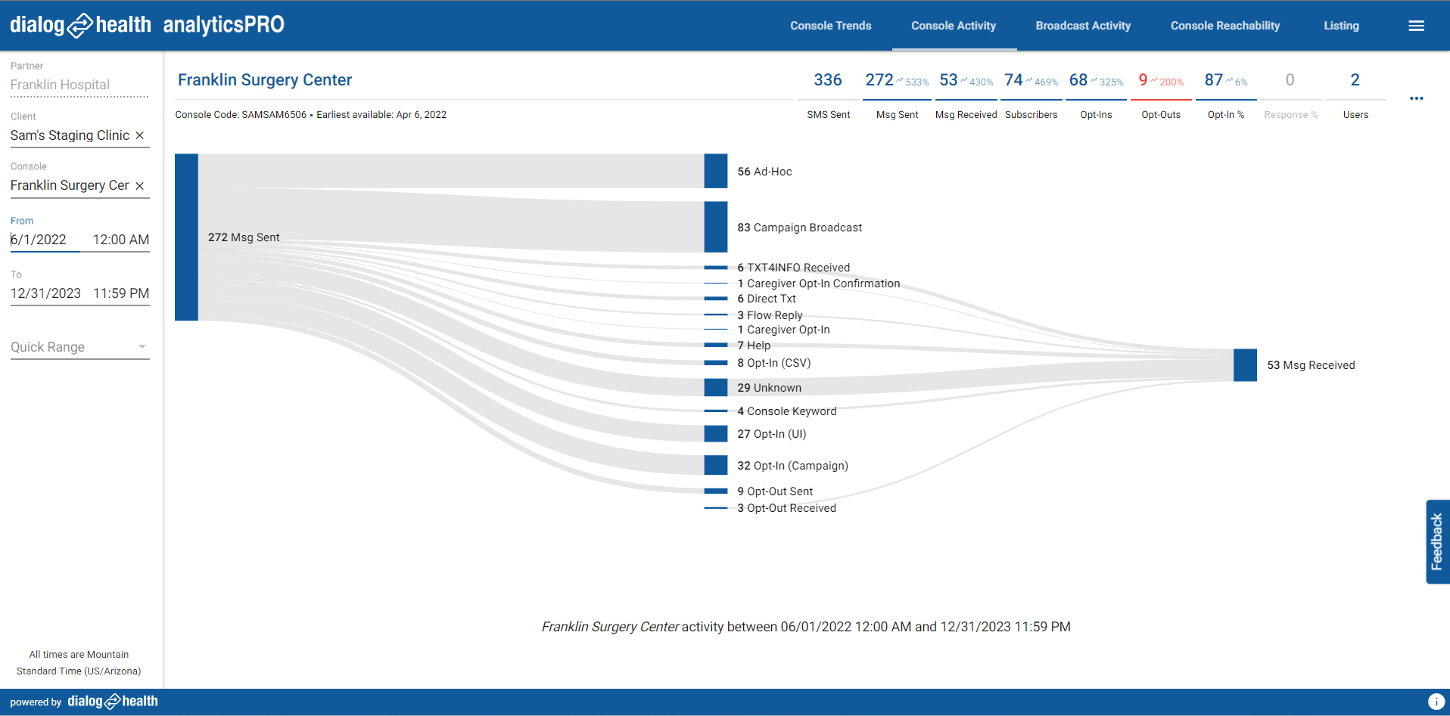
Task: Select the SMS Sent 336 metric
Action: (x=828, y=95)
